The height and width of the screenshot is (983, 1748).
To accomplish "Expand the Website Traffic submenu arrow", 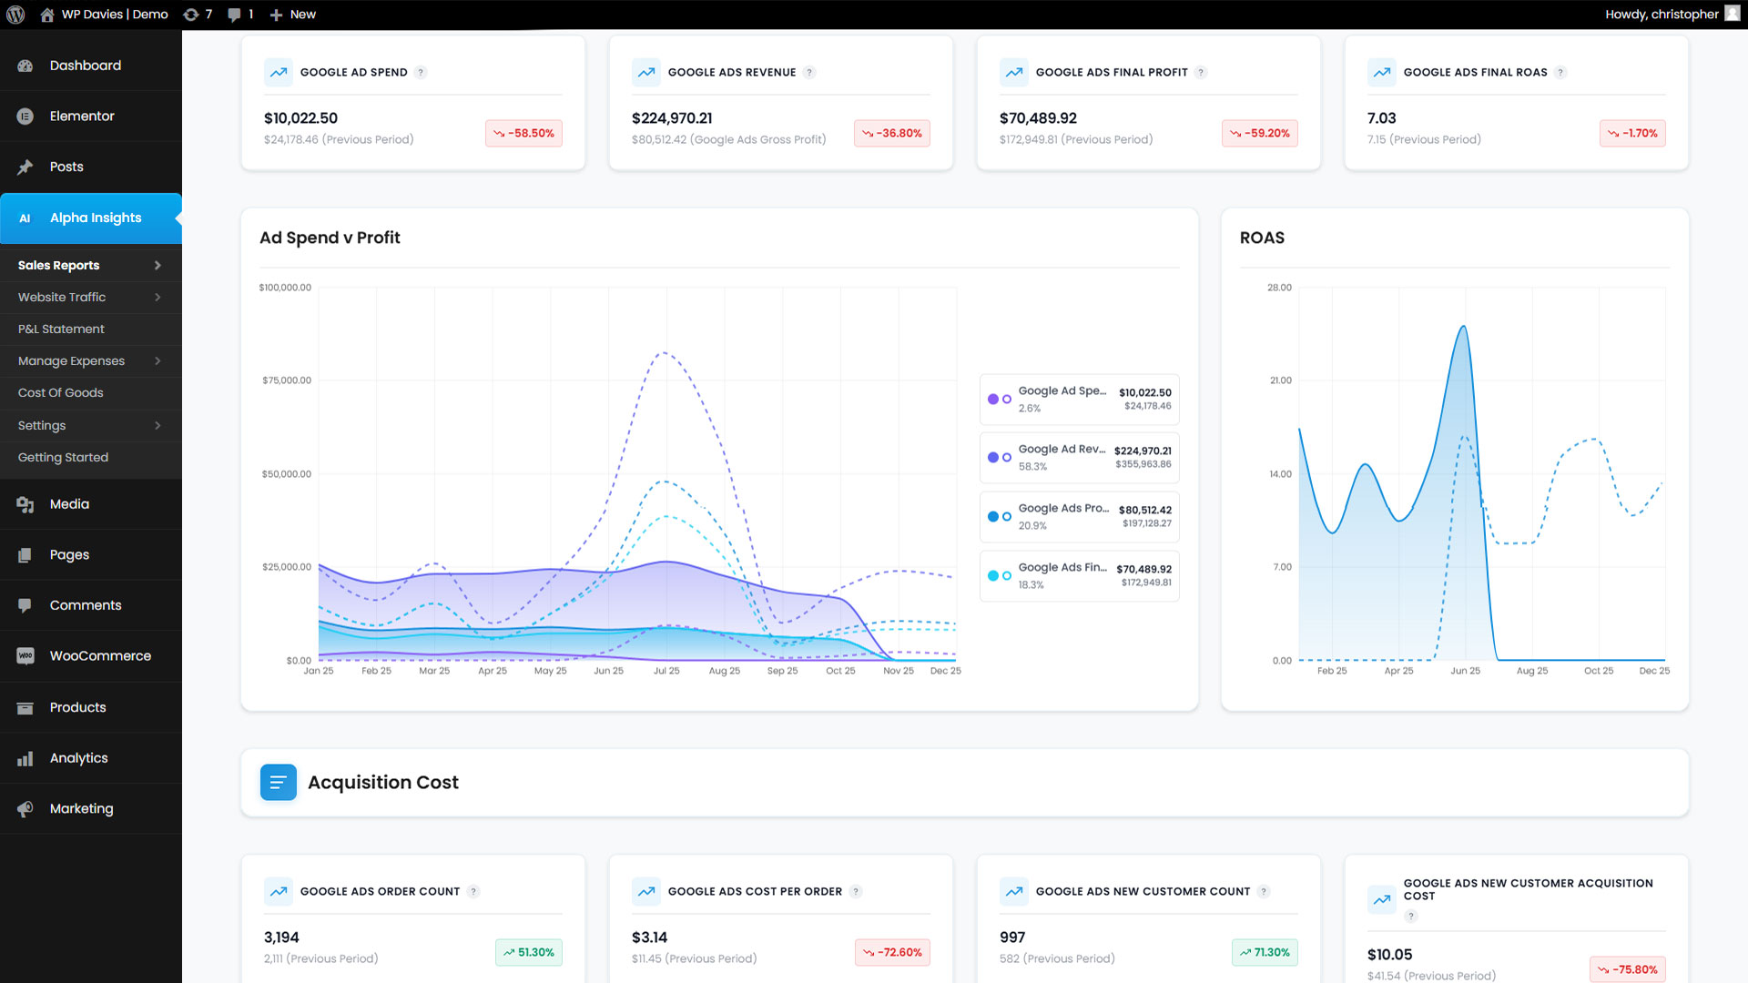I will click(x=158, y=298).
